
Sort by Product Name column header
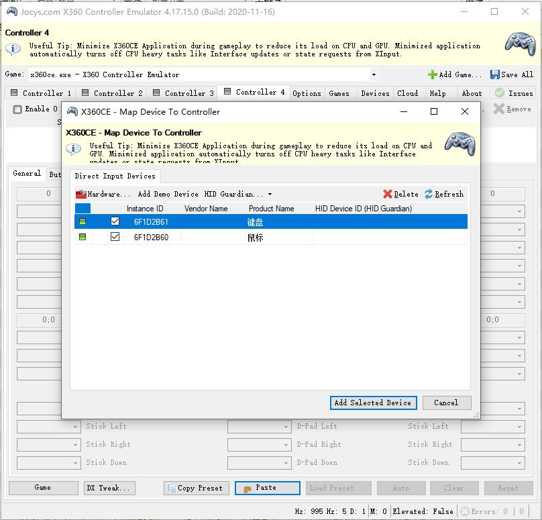(x=272, y=209)
